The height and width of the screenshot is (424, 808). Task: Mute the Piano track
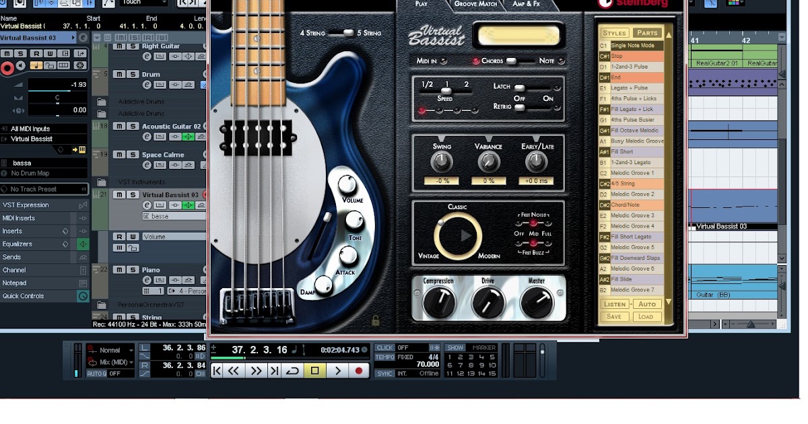coord(119,270)
